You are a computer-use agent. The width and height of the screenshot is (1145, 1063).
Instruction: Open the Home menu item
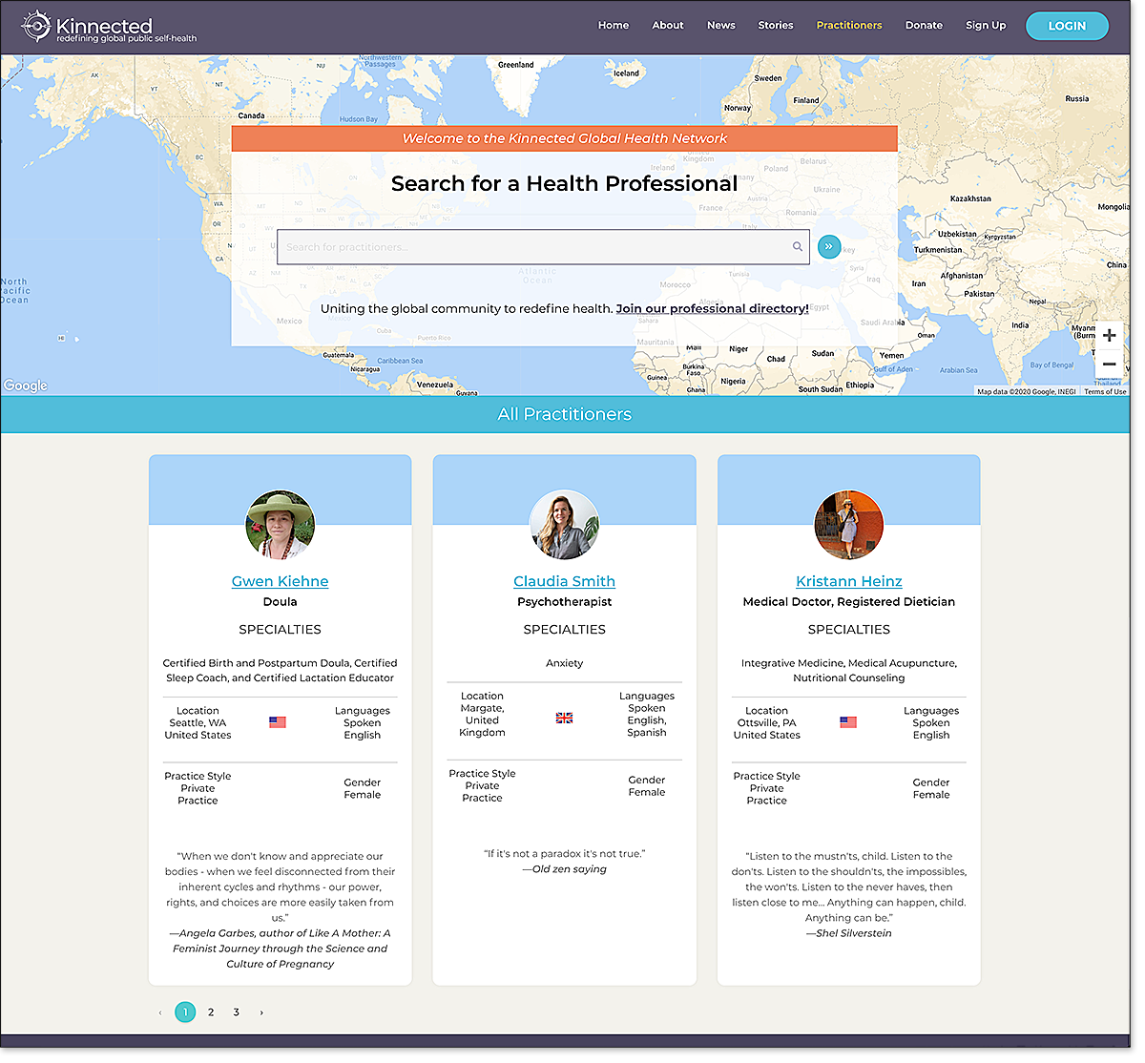point(614,26)
